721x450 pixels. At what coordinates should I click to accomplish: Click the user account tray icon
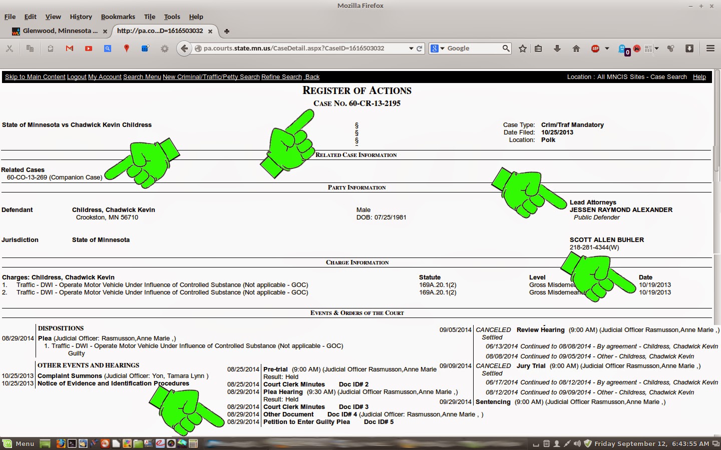click(x=557, y=443)
